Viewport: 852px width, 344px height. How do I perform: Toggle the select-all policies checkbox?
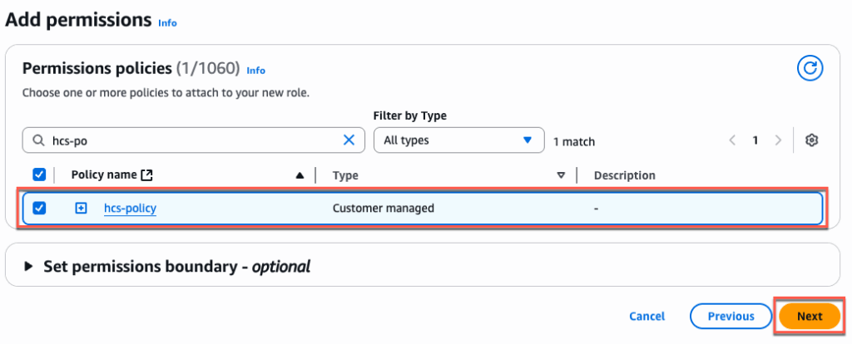pyautogui.click(x=39, y=175)
